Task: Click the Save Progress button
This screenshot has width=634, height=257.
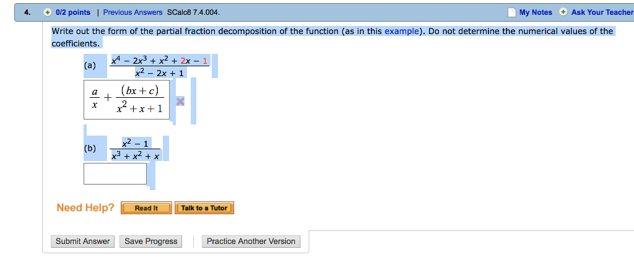Action: (150, 242)
